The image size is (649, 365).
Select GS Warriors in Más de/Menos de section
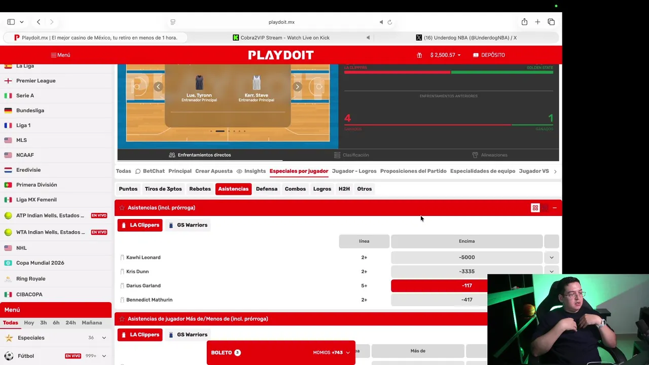[188, 335]
